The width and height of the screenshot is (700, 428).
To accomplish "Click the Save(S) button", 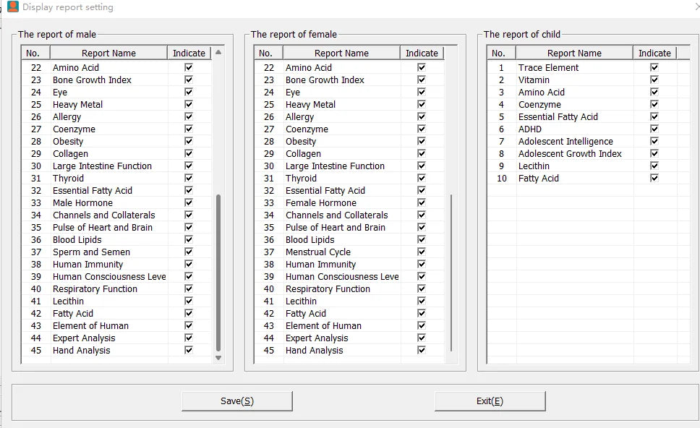I will tap(237, 401).
